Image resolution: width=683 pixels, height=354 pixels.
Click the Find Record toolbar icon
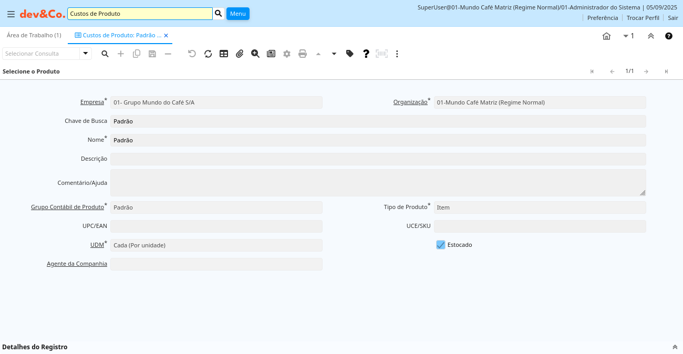105,54
